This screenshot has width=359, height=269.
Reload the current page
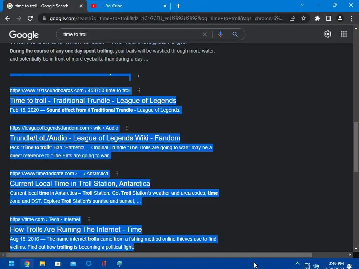30,18
